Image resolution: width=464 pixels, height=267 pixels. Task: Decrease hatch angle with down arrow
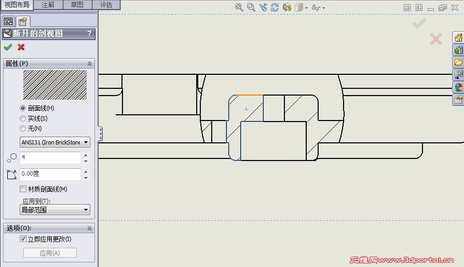86,178
